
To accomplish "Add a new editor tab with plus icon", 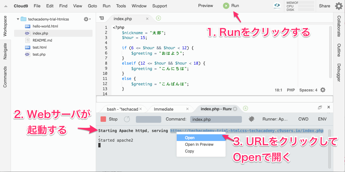I will (158, 18).
